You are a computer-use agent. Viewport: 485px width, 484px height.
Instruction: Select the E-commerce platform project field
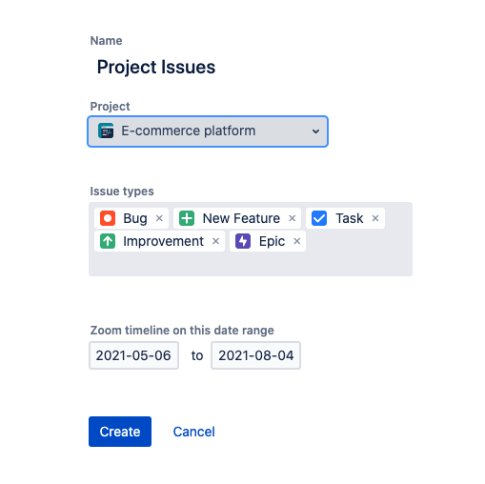(208, 131)
